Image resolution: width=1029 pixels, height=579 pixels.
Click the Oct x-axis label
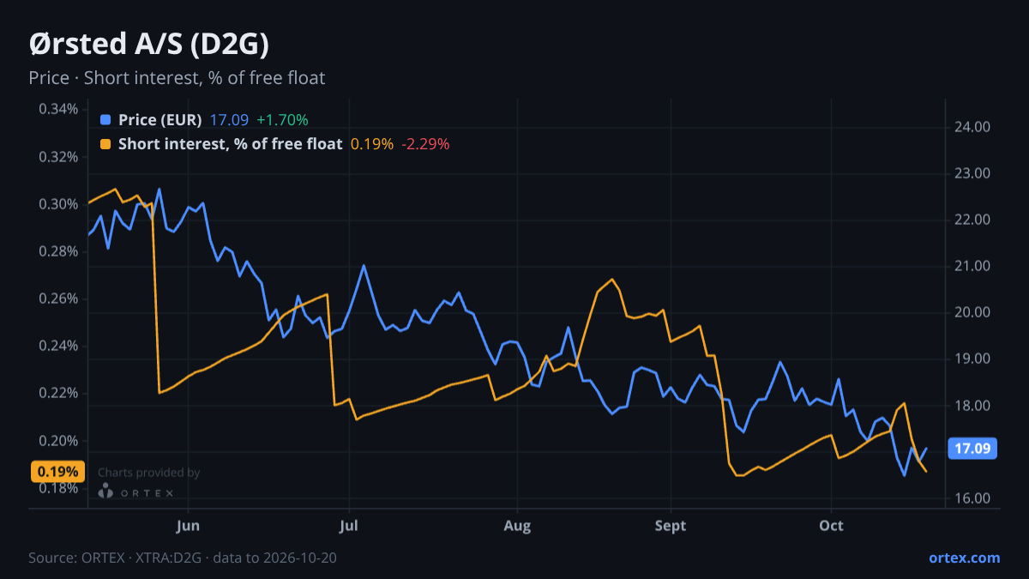click(x=831, y=525)
